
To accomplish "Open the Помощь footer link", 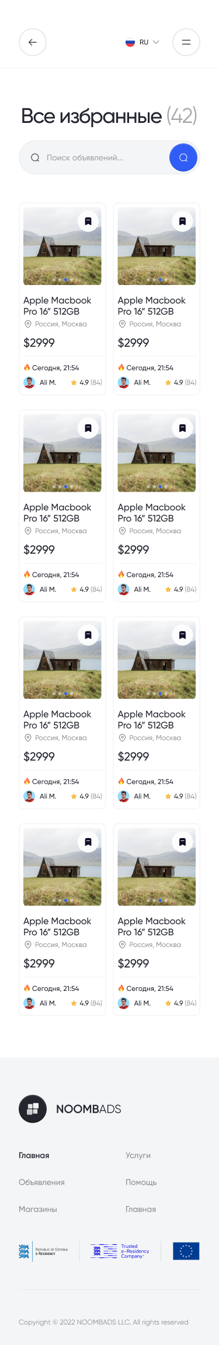I will pyautogui.click(x=141, y=1182).
